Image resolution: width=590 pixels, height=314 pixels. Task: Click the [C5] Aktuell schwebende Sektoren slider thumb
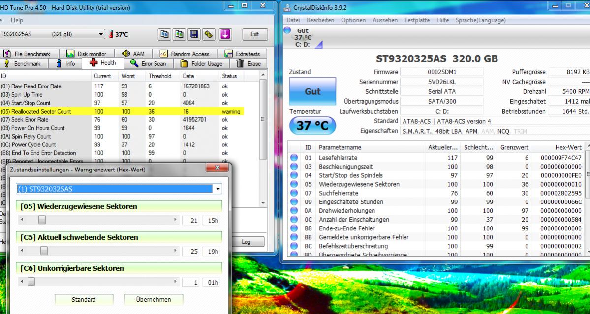[44, 251]
